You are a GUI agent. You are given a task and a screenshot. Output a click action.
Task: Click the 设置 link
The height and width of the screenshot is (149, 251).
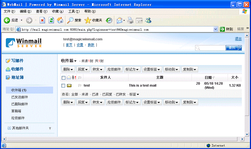pos(80,45)
